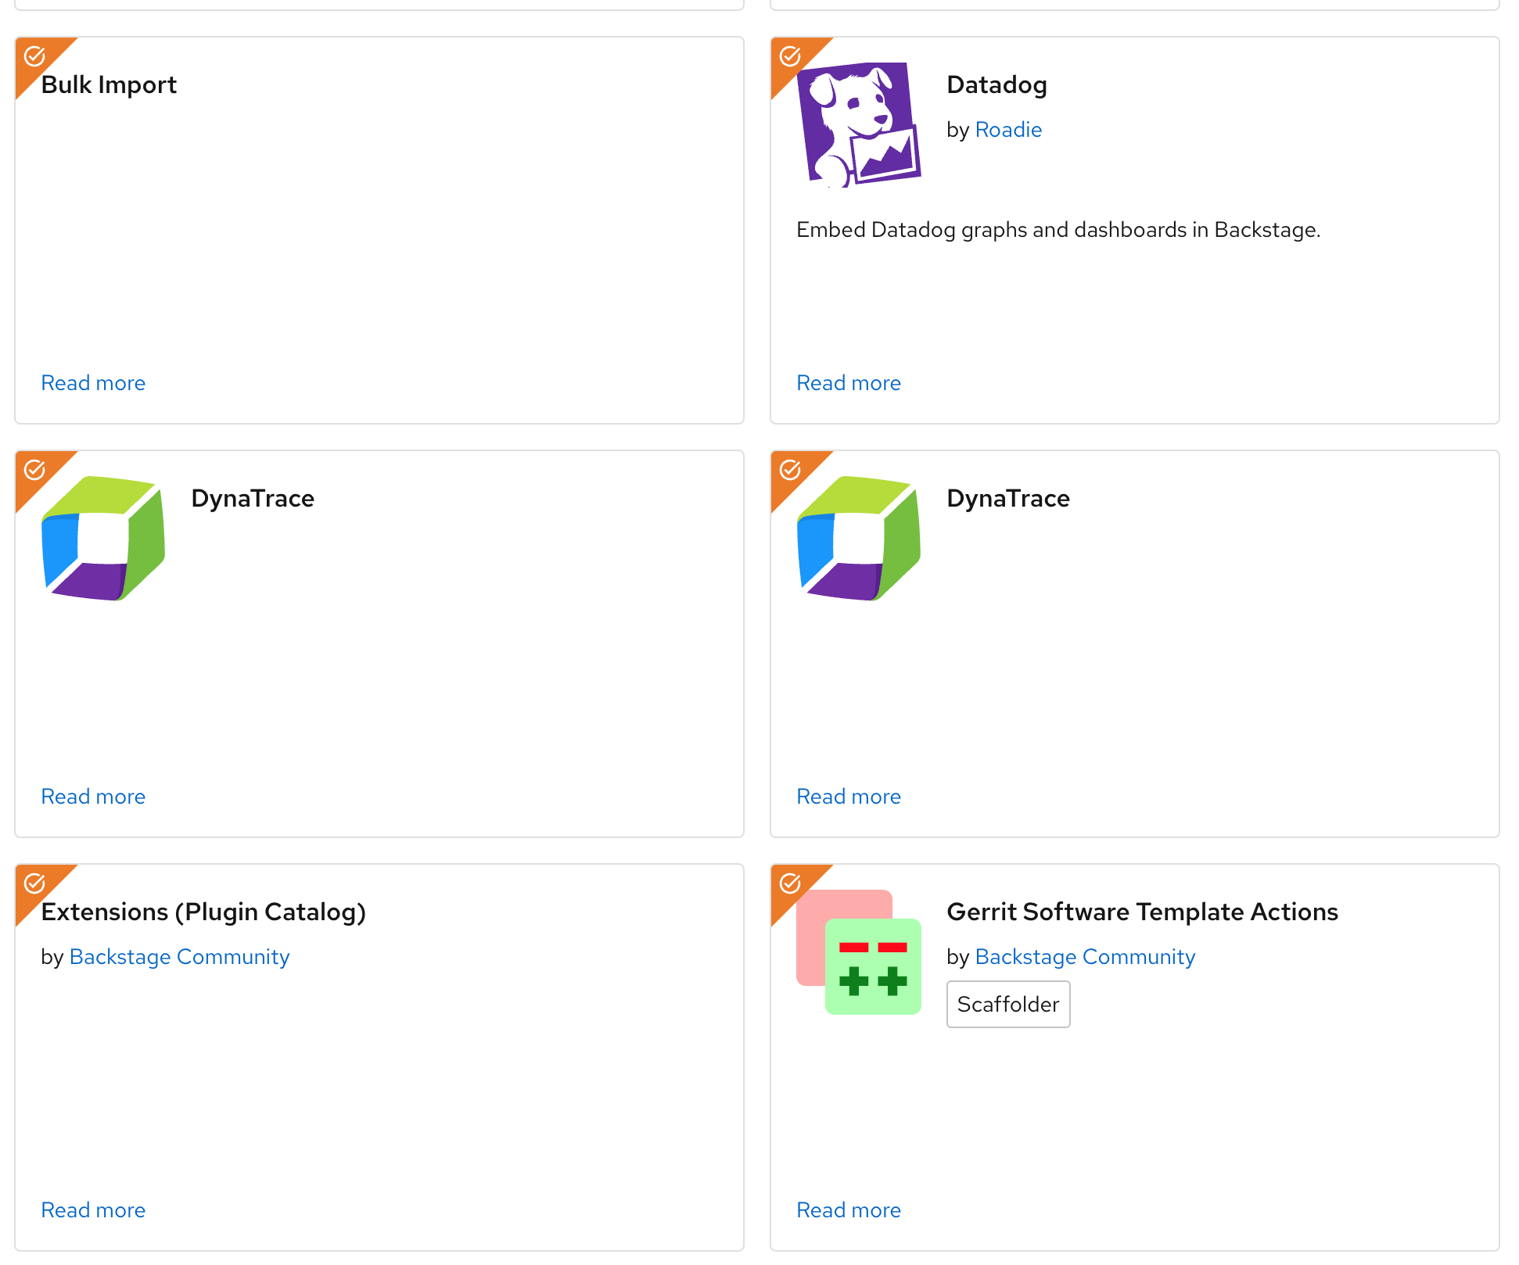Open Read more for Gerrit Software Template Actions
1519x1265 pixels.
coord(849,1210)
